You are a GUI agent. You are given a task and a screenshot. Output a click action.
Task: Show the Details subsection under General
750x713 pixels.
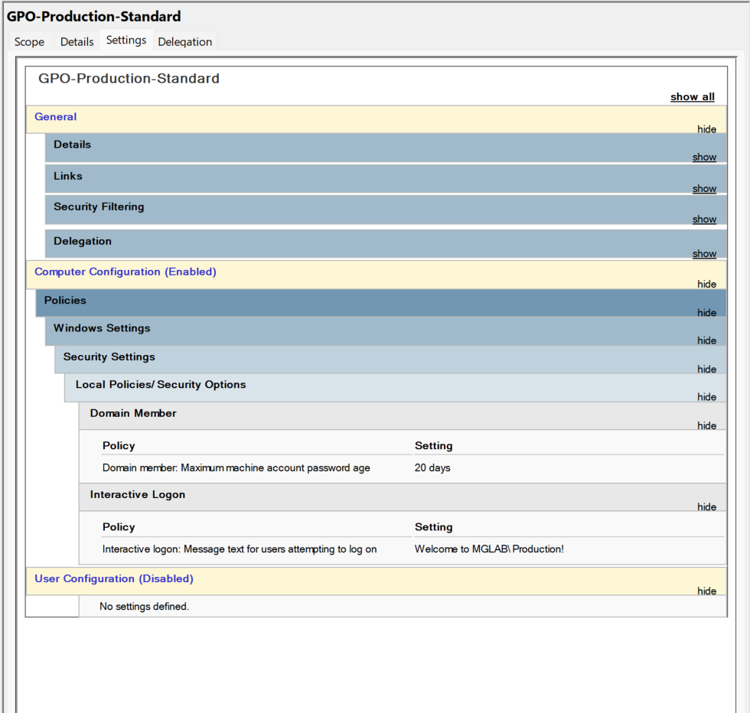[x=704, y=157]
